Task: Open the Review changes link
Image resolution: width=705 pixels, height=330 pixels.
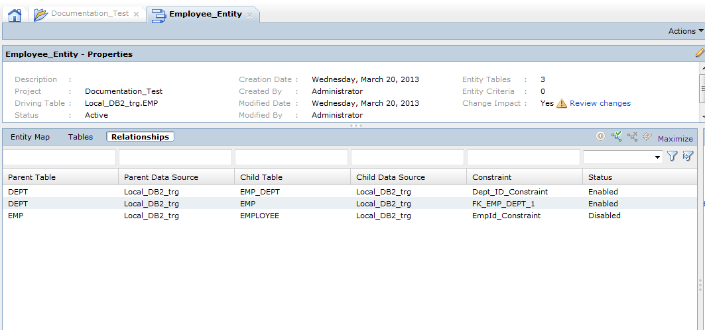Action: pyautogui.click(x=600, y=103)
